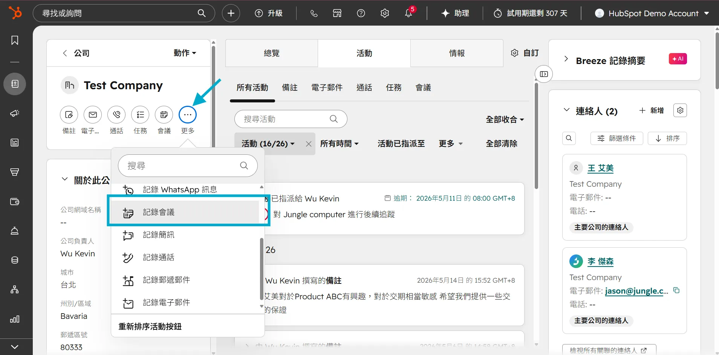Select 記錄 WhatsApp 訊息 from the menu
This screenshot has width=719, height=355.
185,190
